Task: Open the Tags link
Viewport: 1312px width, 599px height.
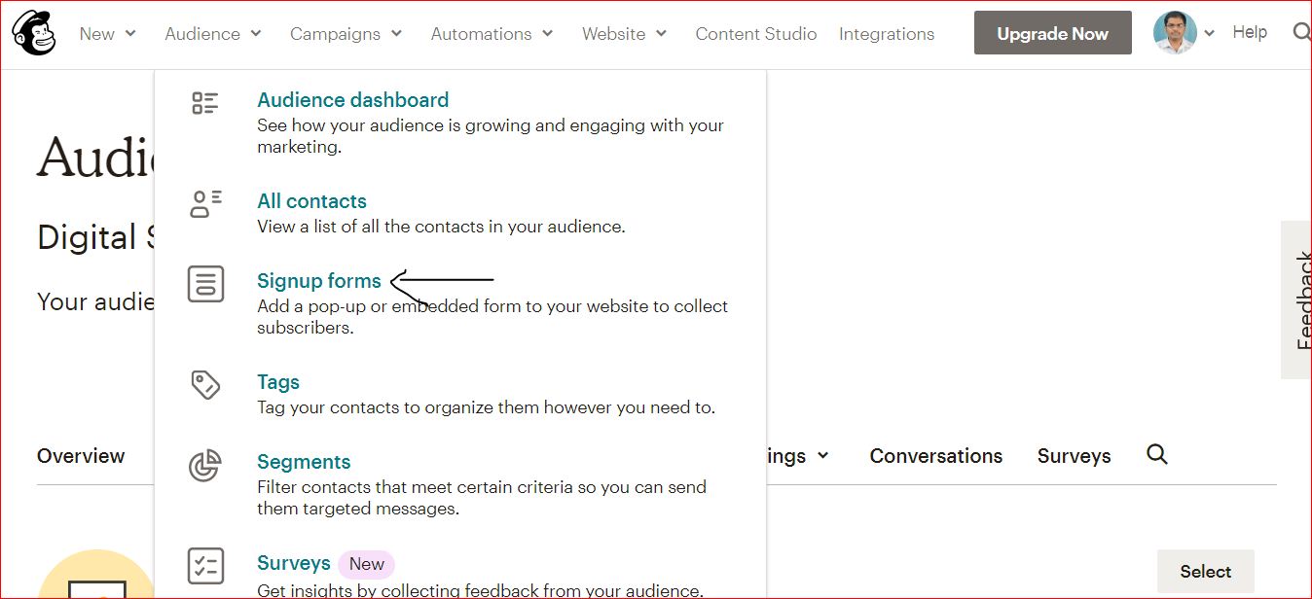Action: click(x=278, y=382)
